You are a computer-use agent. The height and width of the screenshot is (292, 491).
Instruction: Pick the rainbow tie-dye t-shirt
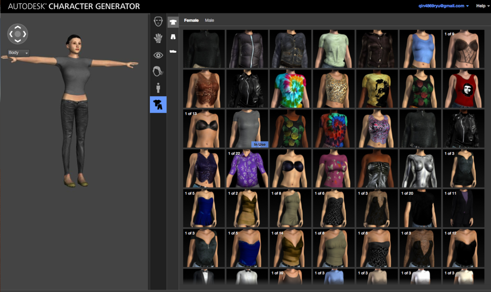pos(290,89)
